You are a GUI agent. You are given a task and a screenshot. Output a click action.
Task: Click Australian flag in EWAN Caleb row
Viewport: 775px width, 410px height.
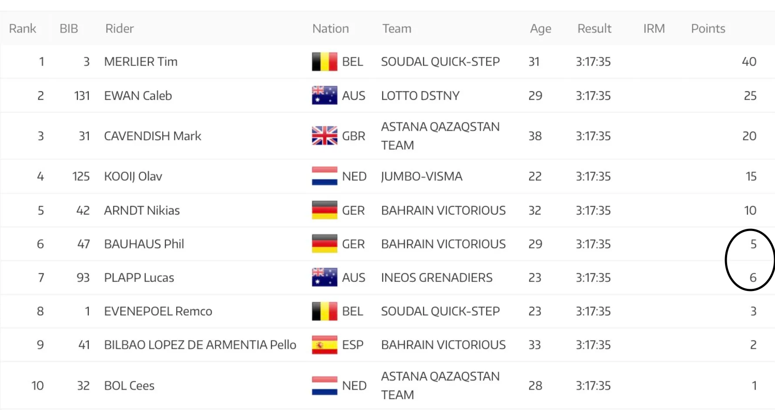tap(324, 96)
